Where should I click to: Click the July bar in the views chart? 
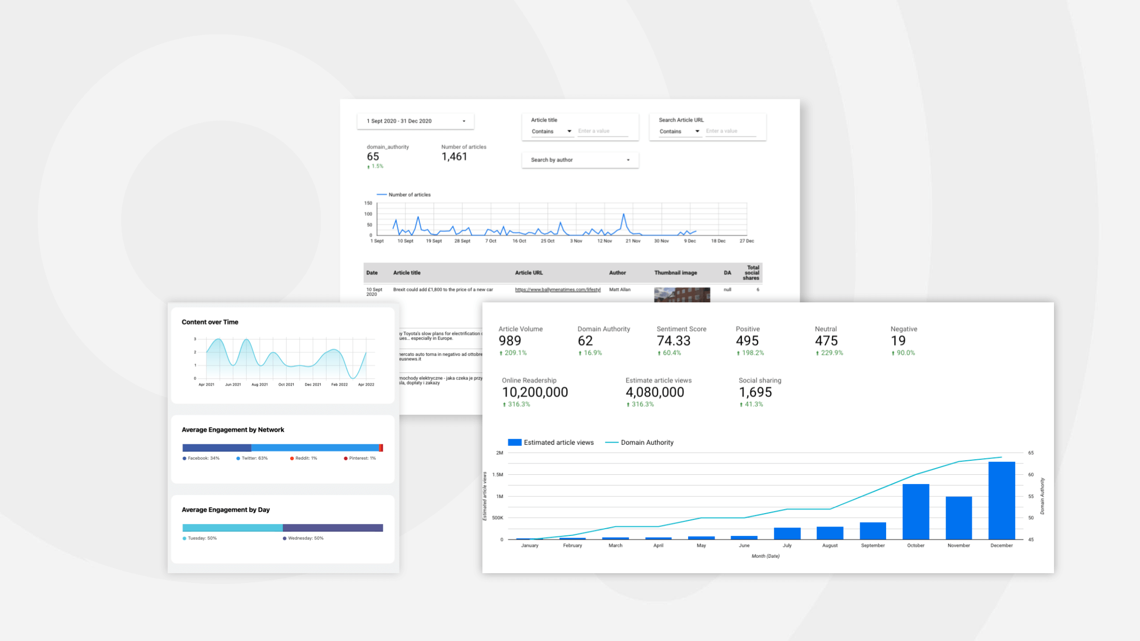coord(787,533)
